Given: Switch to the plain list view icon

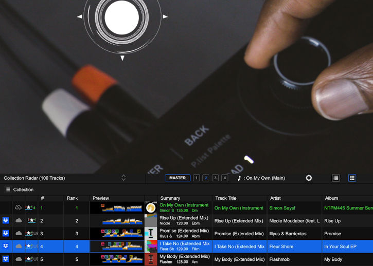Looking at the screenshot, I should [x=335, y=178].
